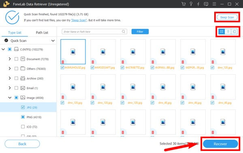Click the Quick Scan finished status text
Viewport: 243px width, 153px height.
click(x=56, y=14)
